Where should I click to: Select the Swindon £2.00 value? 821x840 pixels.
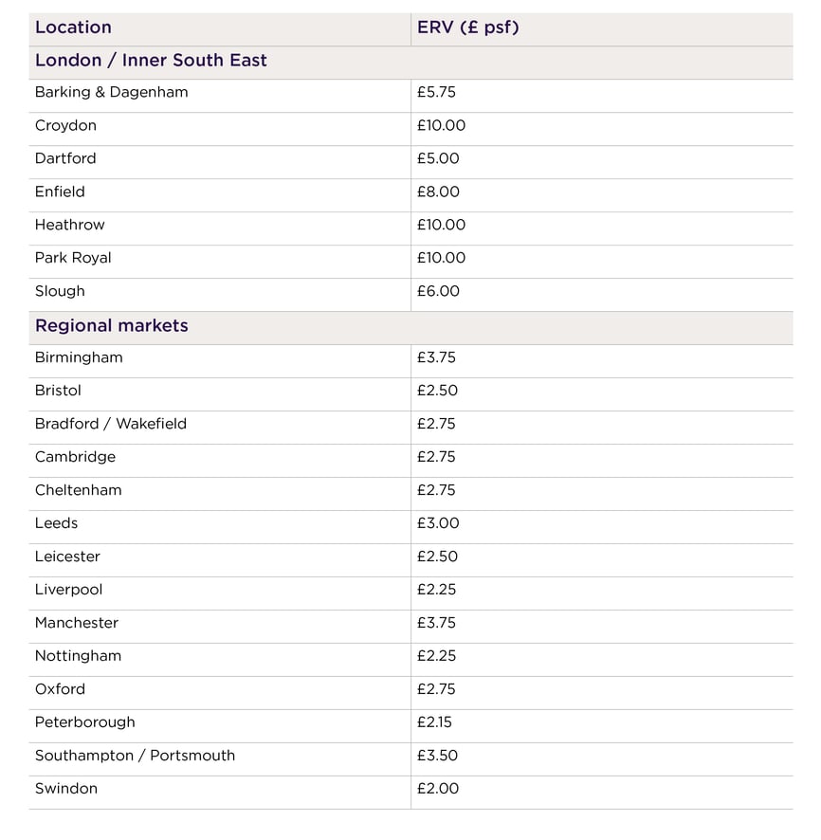438,790
